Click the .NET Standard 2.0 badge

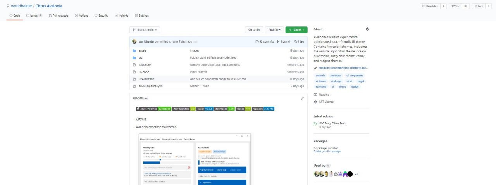(x=184, y=109)
